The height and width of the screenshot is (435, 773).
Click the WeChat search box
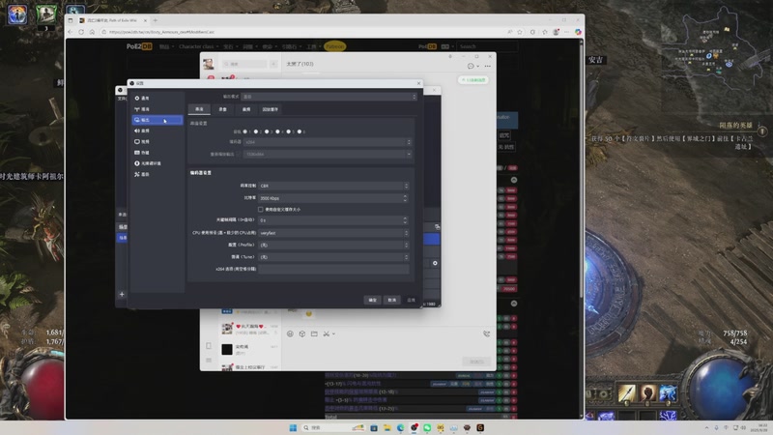[x=244, y=64]
